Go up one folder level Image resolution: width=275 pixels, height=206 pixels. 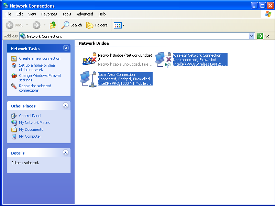coord(53,25)
